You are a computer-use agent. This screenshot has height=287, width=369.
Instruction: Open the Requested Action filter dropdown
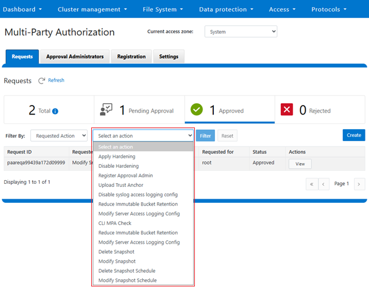59,136
